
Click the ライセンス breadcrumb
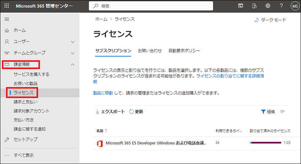click(x=125, y=19)
